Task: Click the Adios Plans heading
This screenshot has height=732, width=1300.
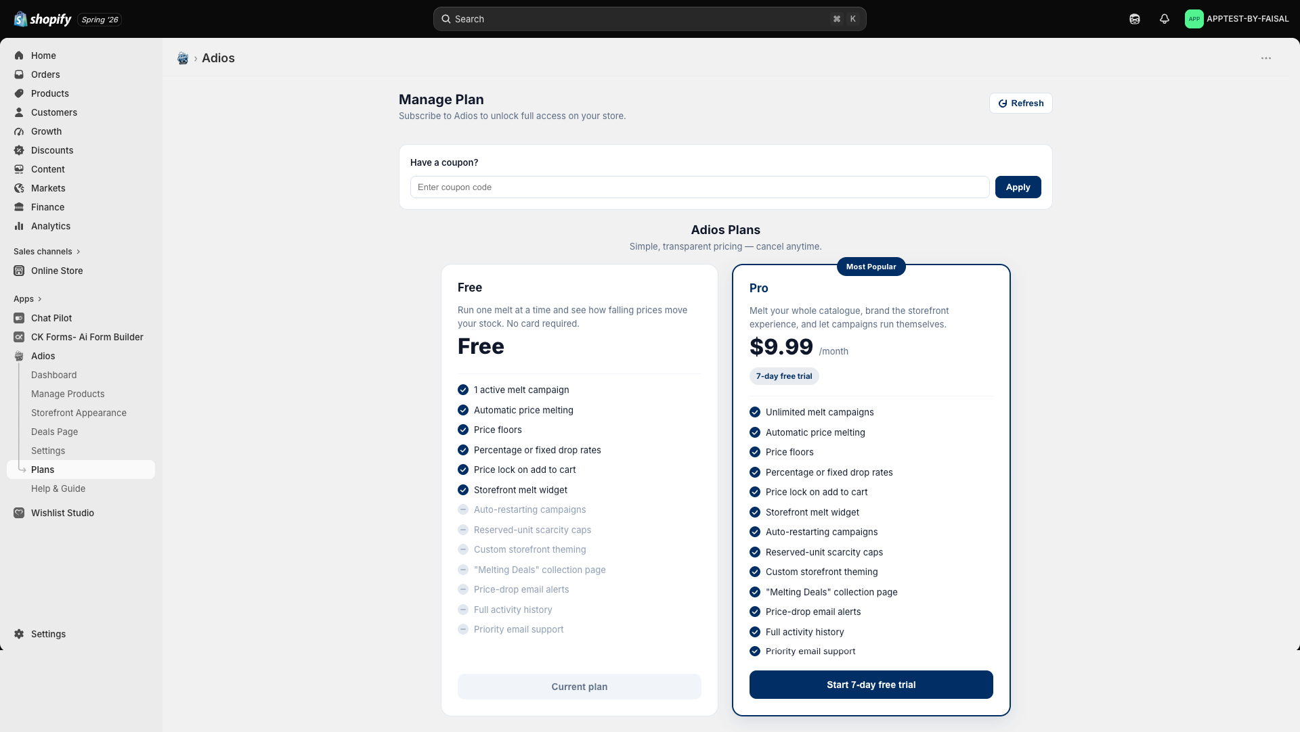Action: (x=726, y=230)
